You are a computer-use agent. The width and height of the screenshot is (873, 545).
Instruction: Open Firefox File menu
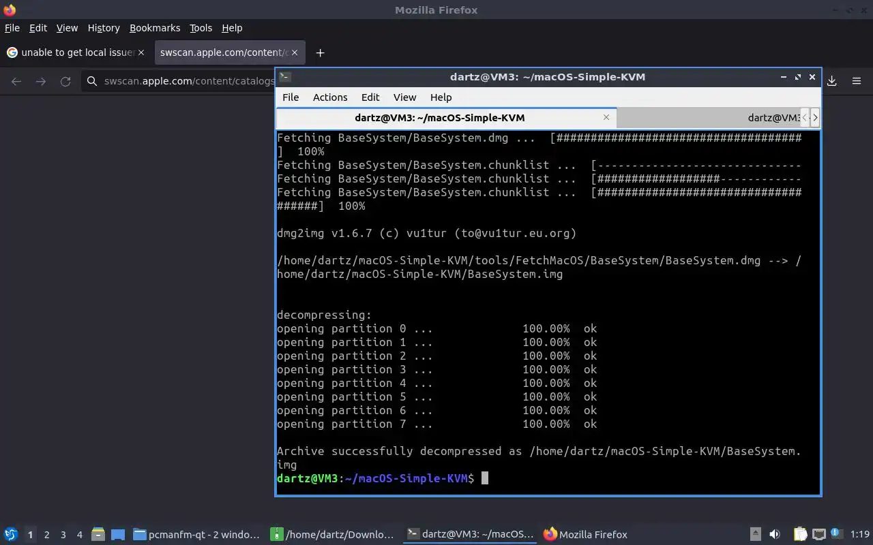(12, 28)
